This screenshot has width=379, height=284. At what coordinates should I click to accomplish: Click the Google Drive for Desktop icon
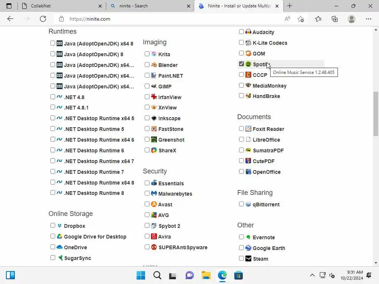tap(60, 236)
